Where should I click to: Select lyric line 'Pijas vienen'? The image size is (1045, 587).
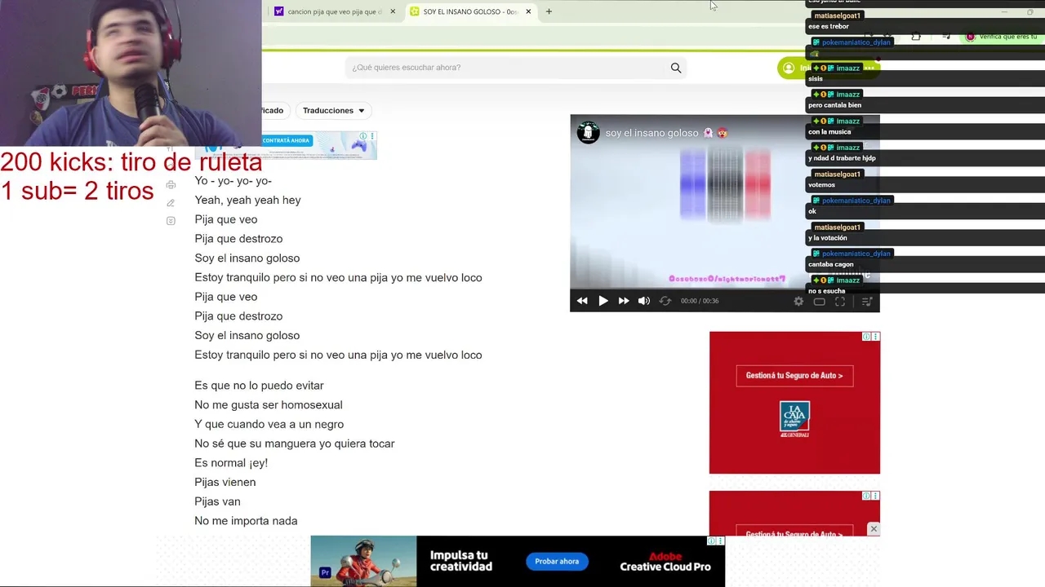(x=225, y=482)
